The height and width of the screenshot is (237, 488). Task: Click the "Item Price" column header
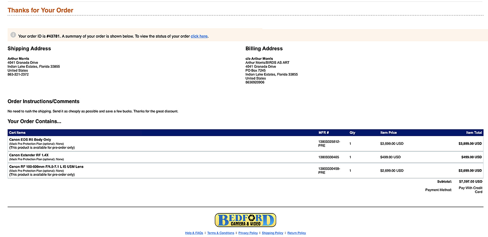(x=388, y=133)
